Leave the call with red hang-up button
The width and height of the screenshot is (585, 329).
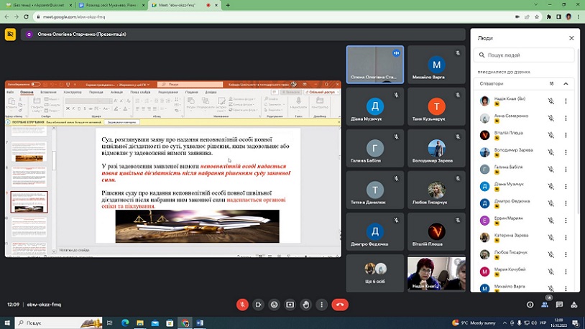tap(340, 305)
